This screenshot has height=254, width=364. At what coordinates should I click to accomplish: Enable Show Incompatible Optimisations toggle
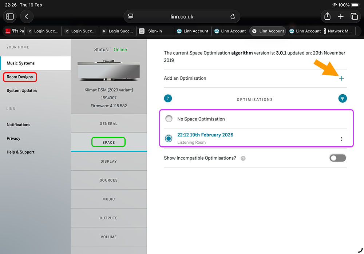[x=337, y=158]
